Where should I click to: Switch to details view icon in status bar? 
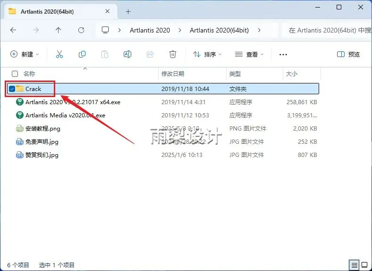tap(354, 265)
